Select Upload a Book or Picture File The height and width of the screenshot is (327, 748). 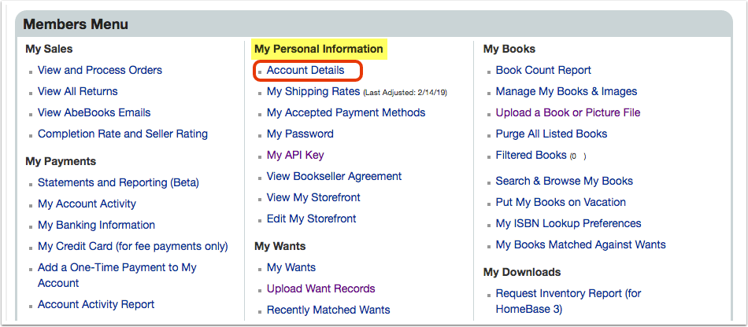coord(568,113)
